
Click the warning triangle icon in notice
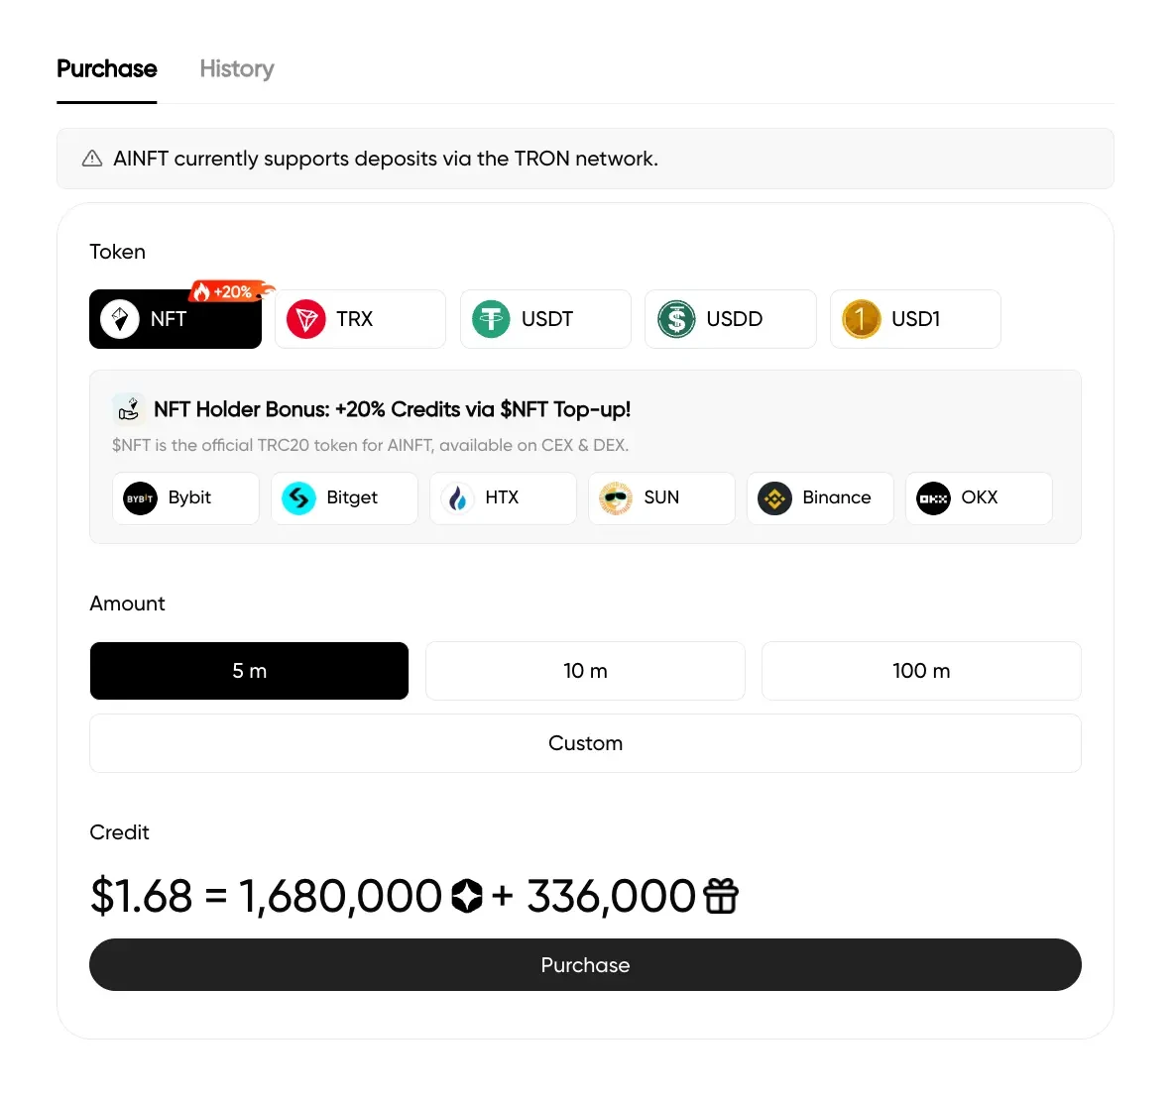coord(92,159)
